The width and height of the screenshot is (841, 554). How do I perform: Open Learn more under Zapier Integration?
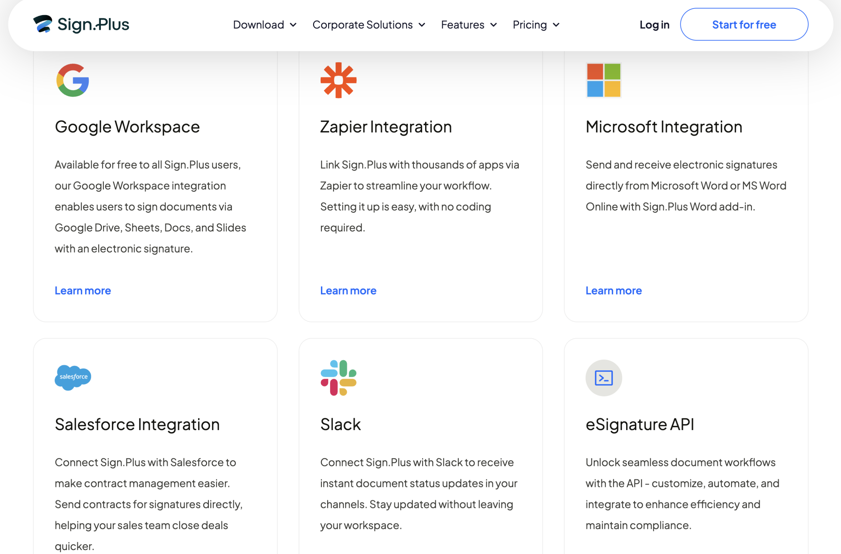pyautogui.click(x=348, y=291)
